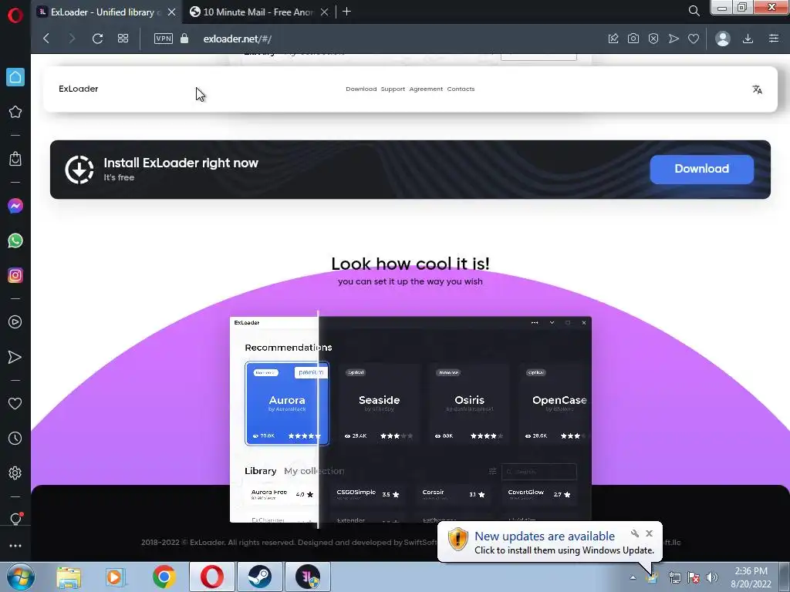Screen dimensions: 790x592
Task: Open Player icon in sidebar
Action: pyautogui.click(x=15, y=322)
